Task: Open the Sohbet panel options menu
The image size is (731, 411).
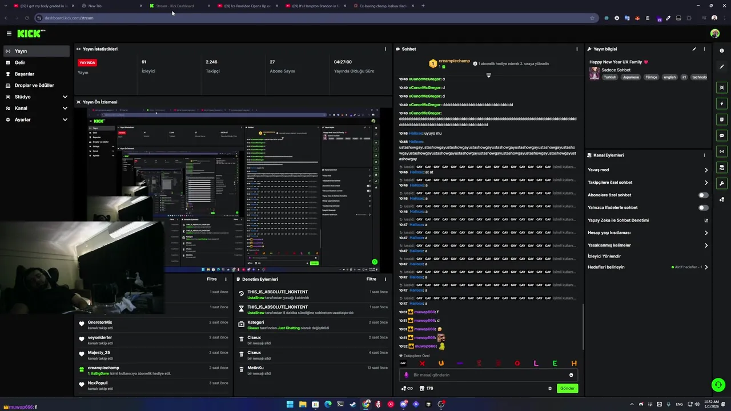Action: pos(577,49)
